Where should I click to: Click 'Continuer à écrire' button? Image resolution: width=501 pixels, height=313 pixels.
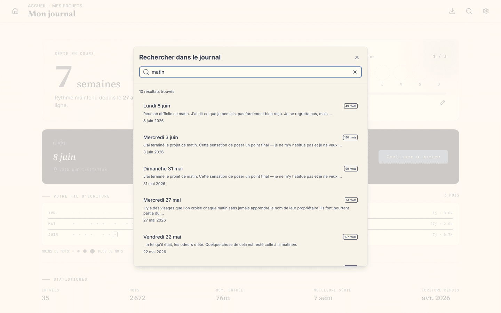pyautogui.click(x=413, y=157)
